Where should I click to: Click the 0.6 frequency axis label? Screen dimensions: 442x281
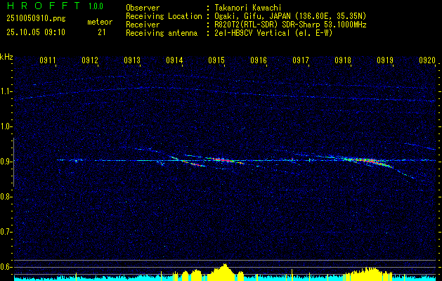point(5,267)
